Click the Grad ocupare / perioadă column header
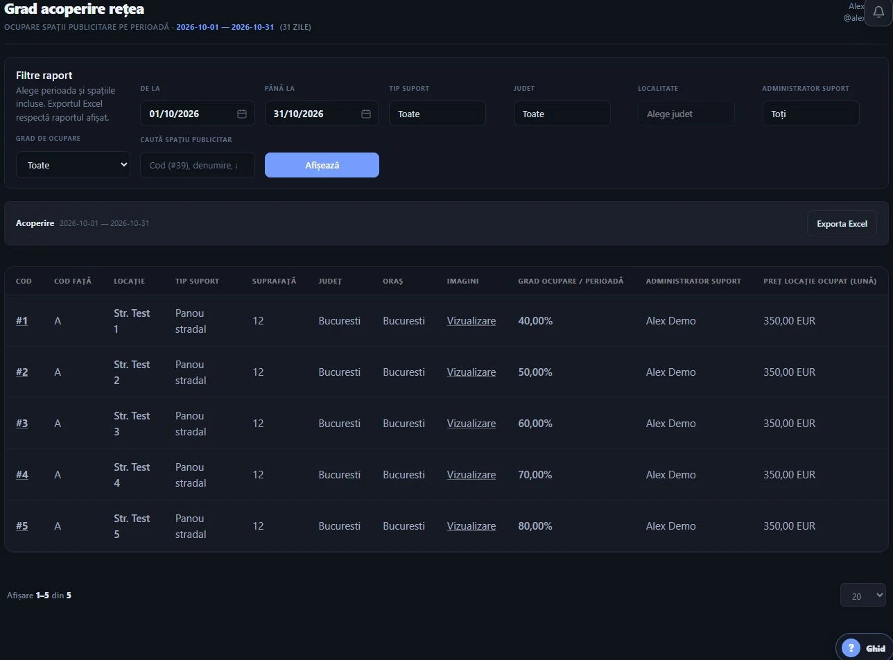The height and width of the screenshot is (660, 893). point(571,281)
